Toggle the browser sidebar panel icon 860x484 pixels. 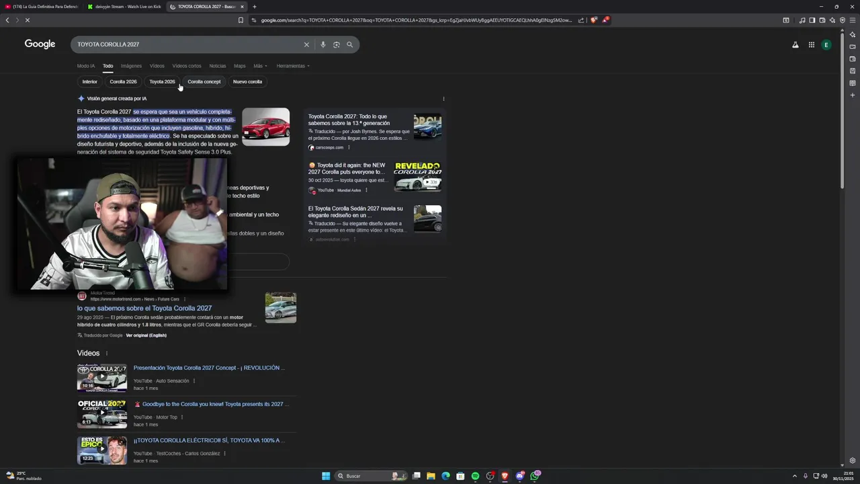[x=812, y=20]
